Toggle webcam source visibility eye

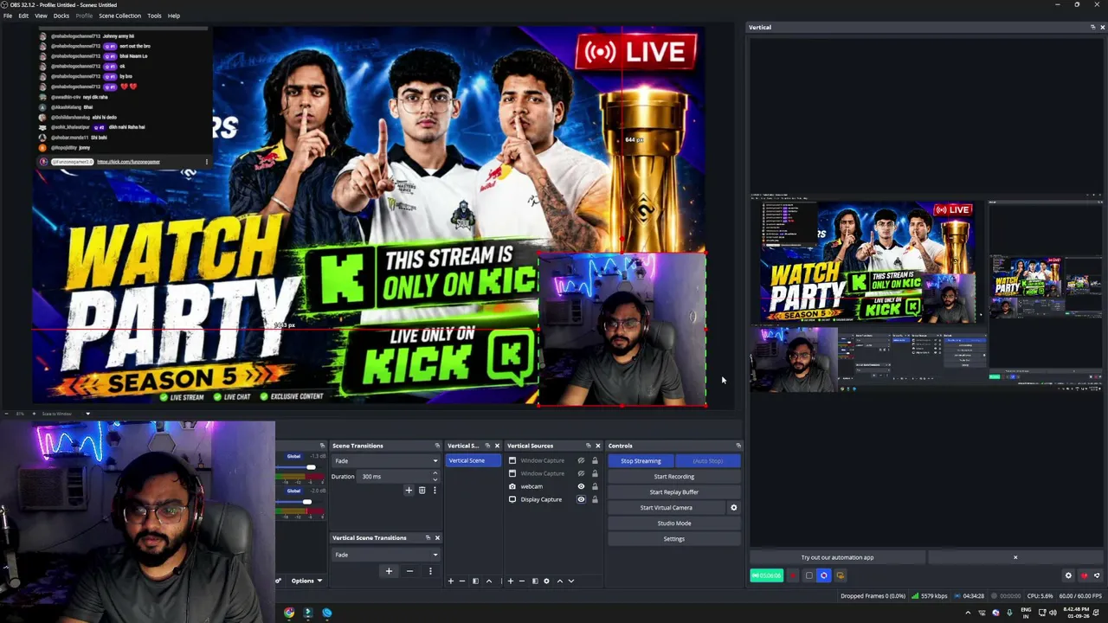click(581, 486)
